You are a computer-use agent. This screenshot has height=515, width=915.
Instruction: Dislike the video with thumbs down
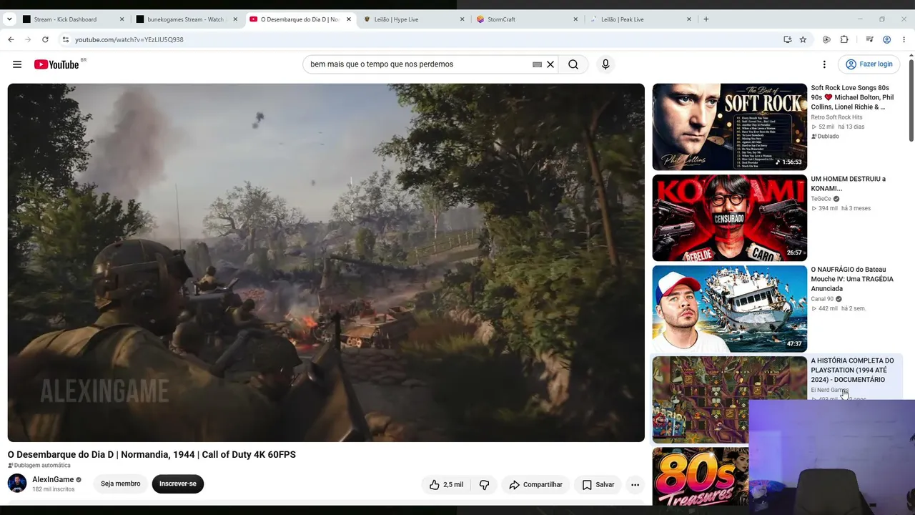pos(485,484)
